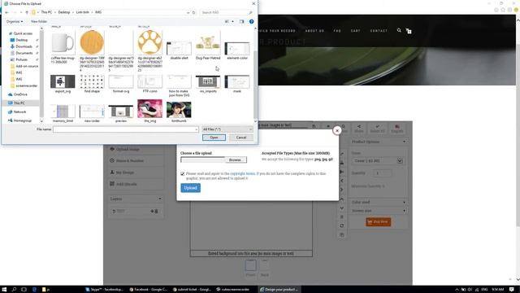520x293 pixels.
Task: Open the file dialog help icon
Action: 251,22
